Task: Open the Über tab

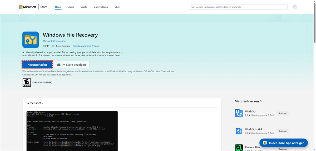Action: coord(117,7)
